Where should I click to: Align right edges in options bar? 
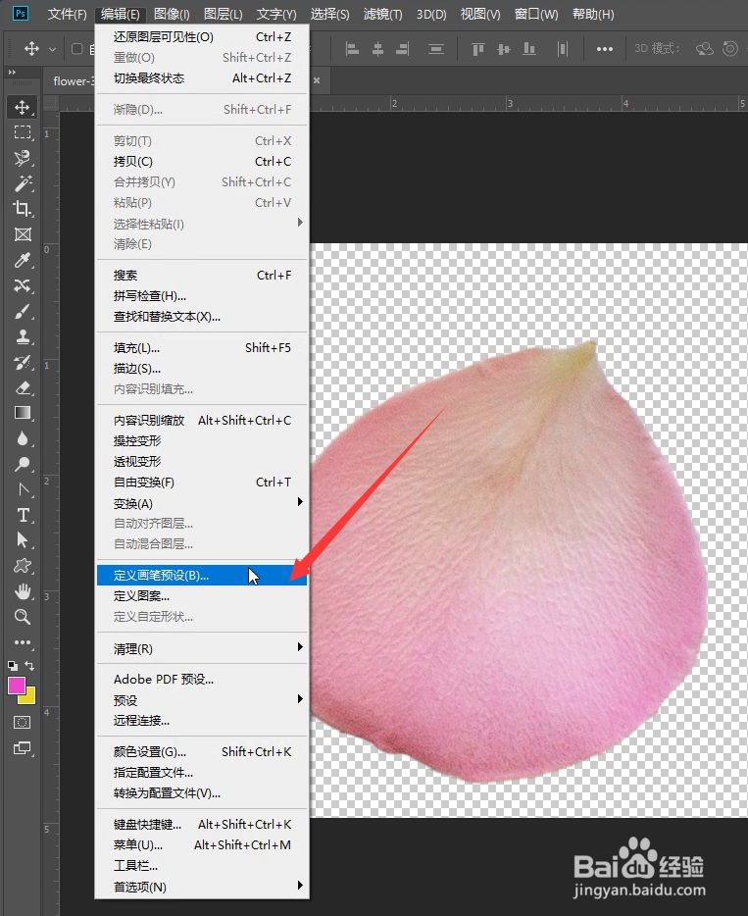coord(403,49)
